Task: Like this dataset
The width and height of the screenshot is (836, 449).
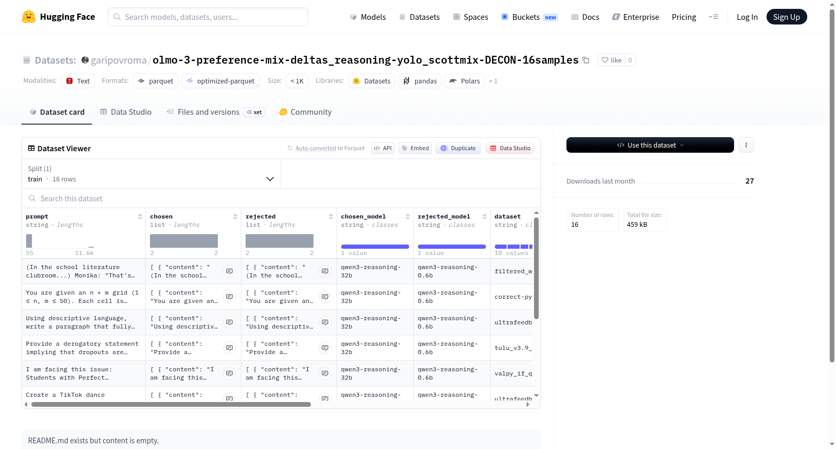Action: click(611, 60)
